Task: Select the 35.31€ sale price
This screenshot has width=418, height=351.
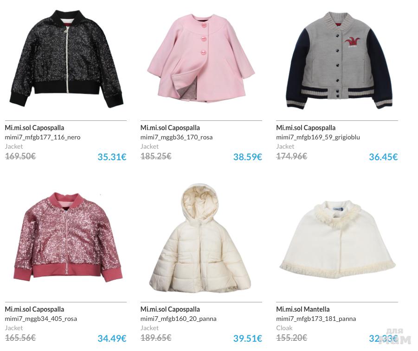Action: tap(112, 157)
